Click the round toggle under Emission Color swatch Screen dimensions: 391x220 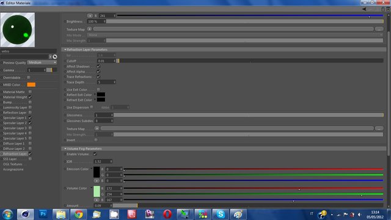point(97,181)
